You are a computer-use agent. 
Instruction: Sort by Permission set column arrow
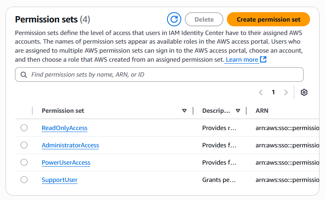tap(184, 111)
